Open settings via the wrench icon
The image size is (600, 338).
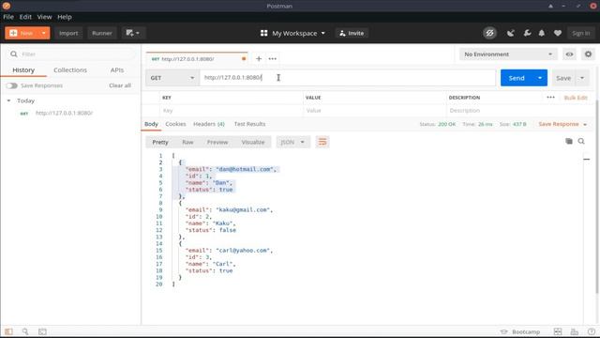(527, 34)
